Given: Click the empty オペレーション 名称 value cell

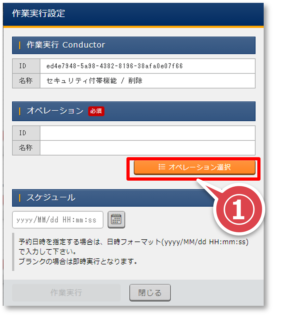Looking at the screenshot, I should tap(147, 148).
